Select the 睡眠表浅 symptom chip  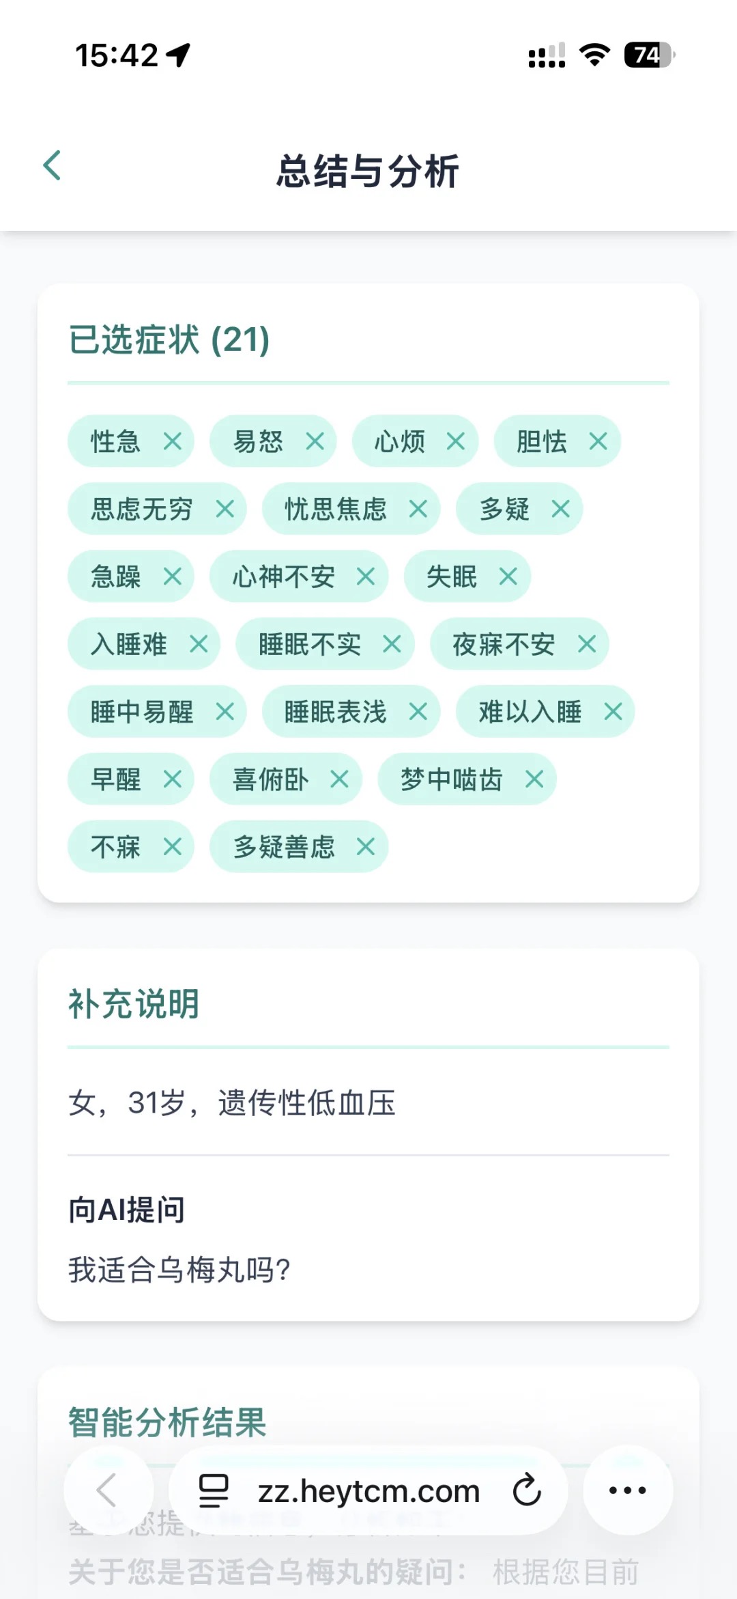pos(335,712)
